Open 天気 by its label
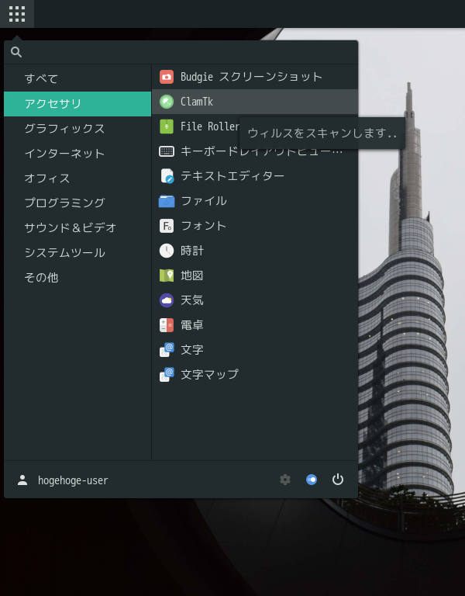The image size is (465, 596). coord(192,300)
